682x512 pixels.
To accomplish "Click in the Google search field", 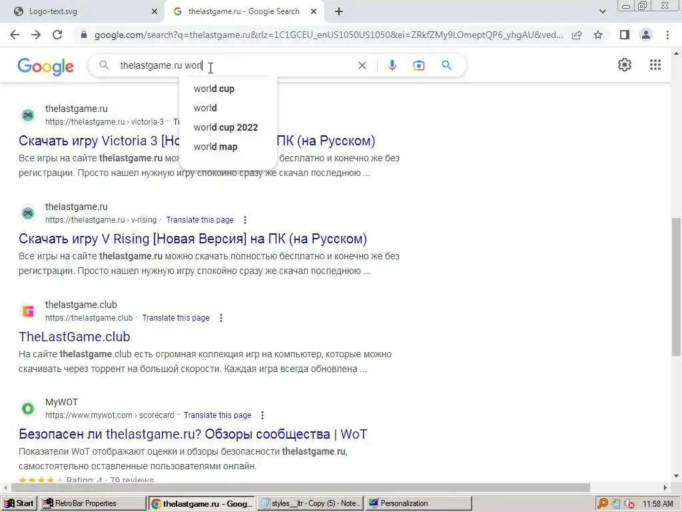I will pos(235,65).
